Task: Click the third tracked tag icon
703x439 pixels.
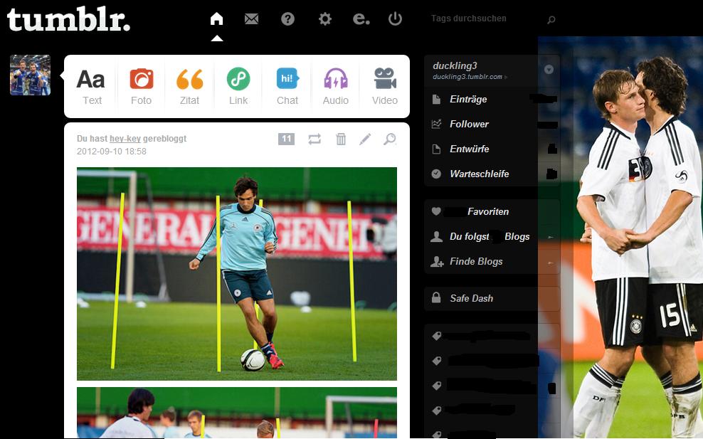Action: 437,386
